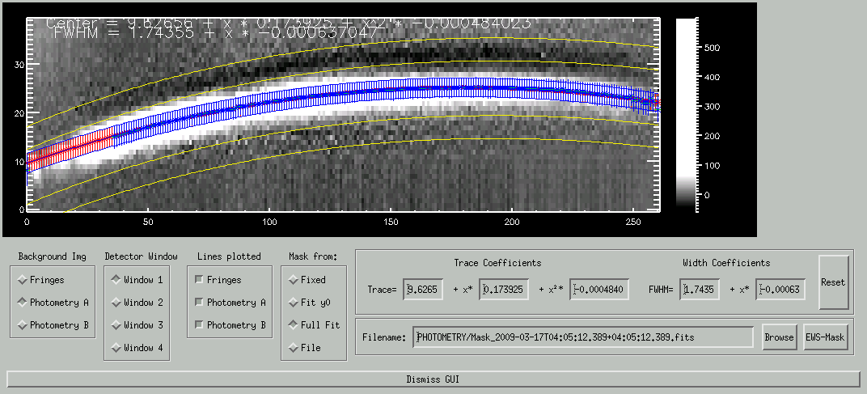Click the EWS-Mask button
The width and height of the screenshot is (867, 394).
pos(825,337)
